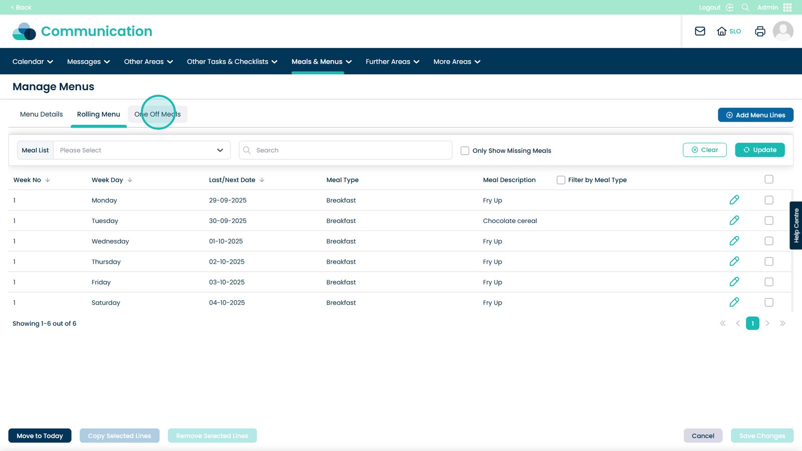
Task: Switch to the Menu Details tab
Action: pos(42,114)
